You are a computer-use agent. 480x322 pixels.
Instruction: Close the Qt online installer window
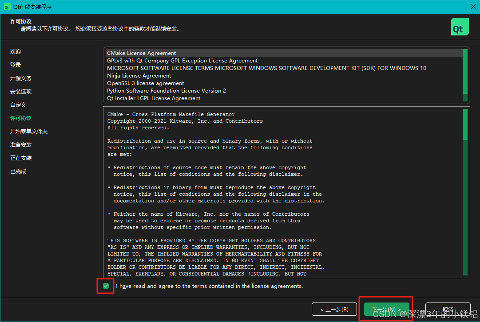coord(473,7)
